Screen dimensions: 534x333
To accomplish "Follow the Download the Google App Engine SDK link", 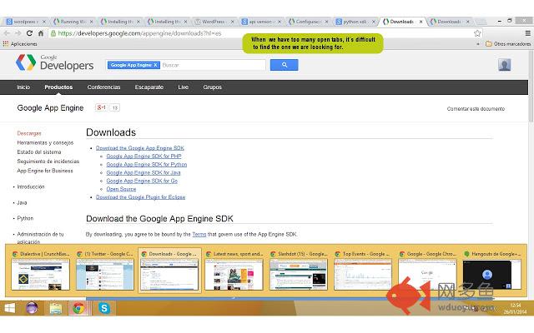I will tap(140, 148).
